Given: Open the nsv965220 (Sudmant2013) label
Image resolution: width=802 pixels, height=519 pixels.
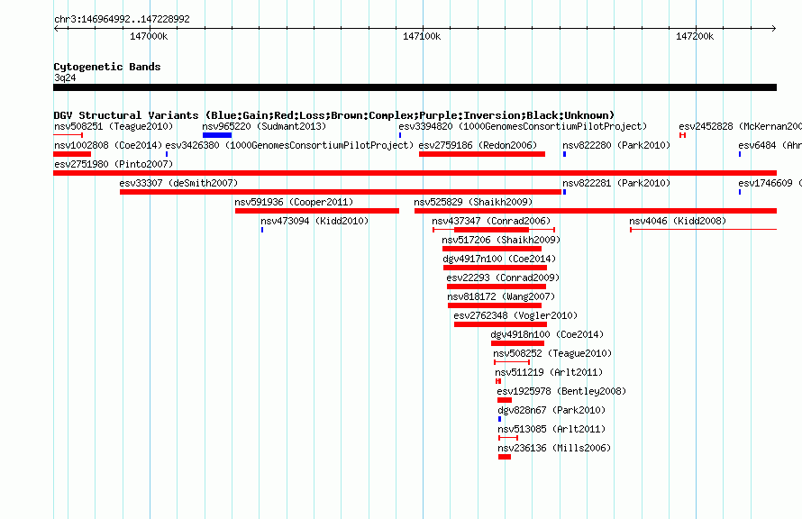Looking at the screenshot, I should click(x=264, y=126).
